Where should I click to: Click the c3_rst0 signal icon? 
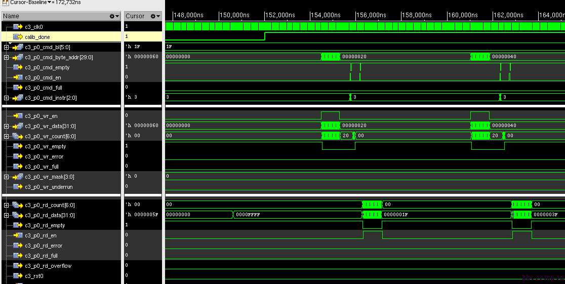pos(18,276)
